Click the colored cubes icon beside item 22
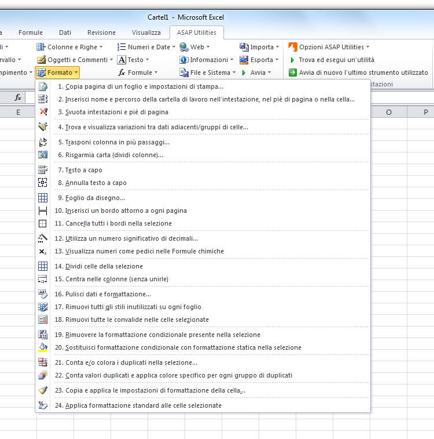 [43, 375]
